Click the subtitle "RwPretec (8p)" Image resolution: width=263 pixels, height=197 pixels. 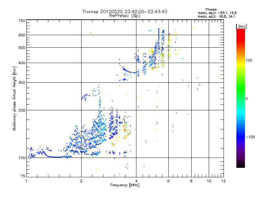(x=125, y=16)
